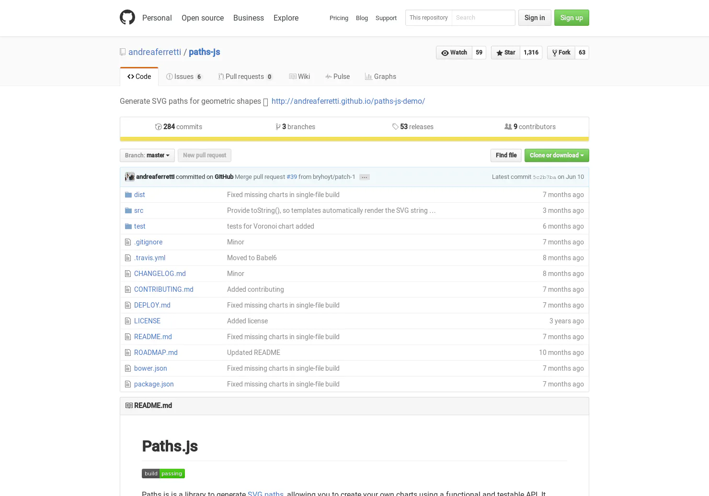Image resolution: width=709 pixels, height=496 pixels.
Task: Click the src folder icon
Action: pos(128,210)
